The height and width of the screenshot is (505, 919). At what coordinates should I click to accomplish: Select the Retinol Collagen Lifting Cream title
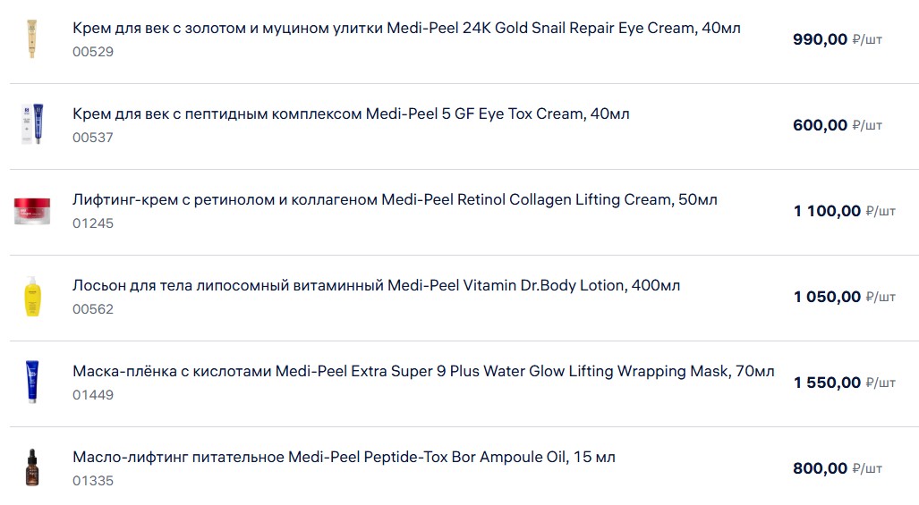point(395,199)
